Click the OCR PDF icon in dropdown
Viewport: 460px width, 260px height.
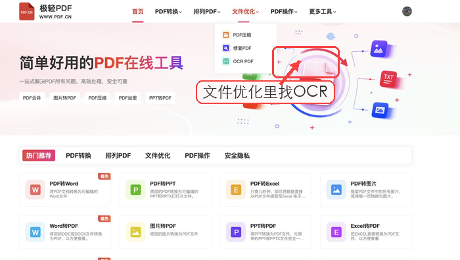coord(225,61)
